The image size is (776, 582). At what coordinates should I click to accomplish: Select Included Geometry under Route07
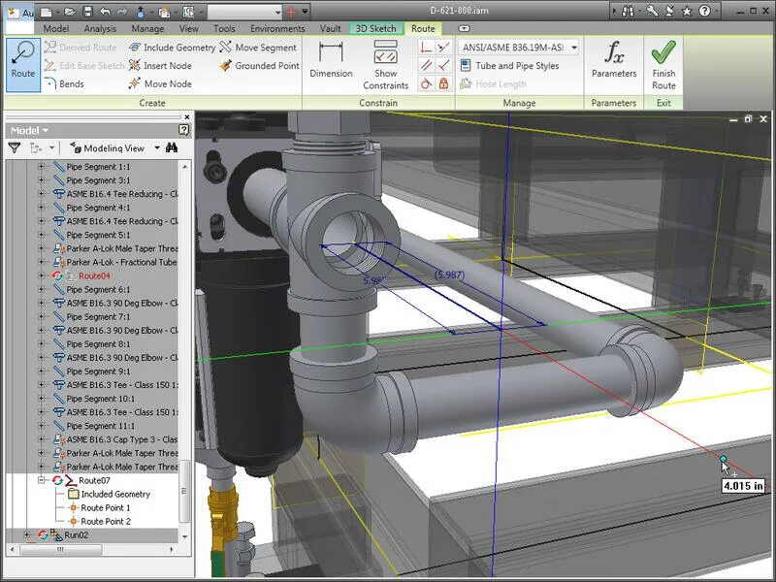pos(115,494)
